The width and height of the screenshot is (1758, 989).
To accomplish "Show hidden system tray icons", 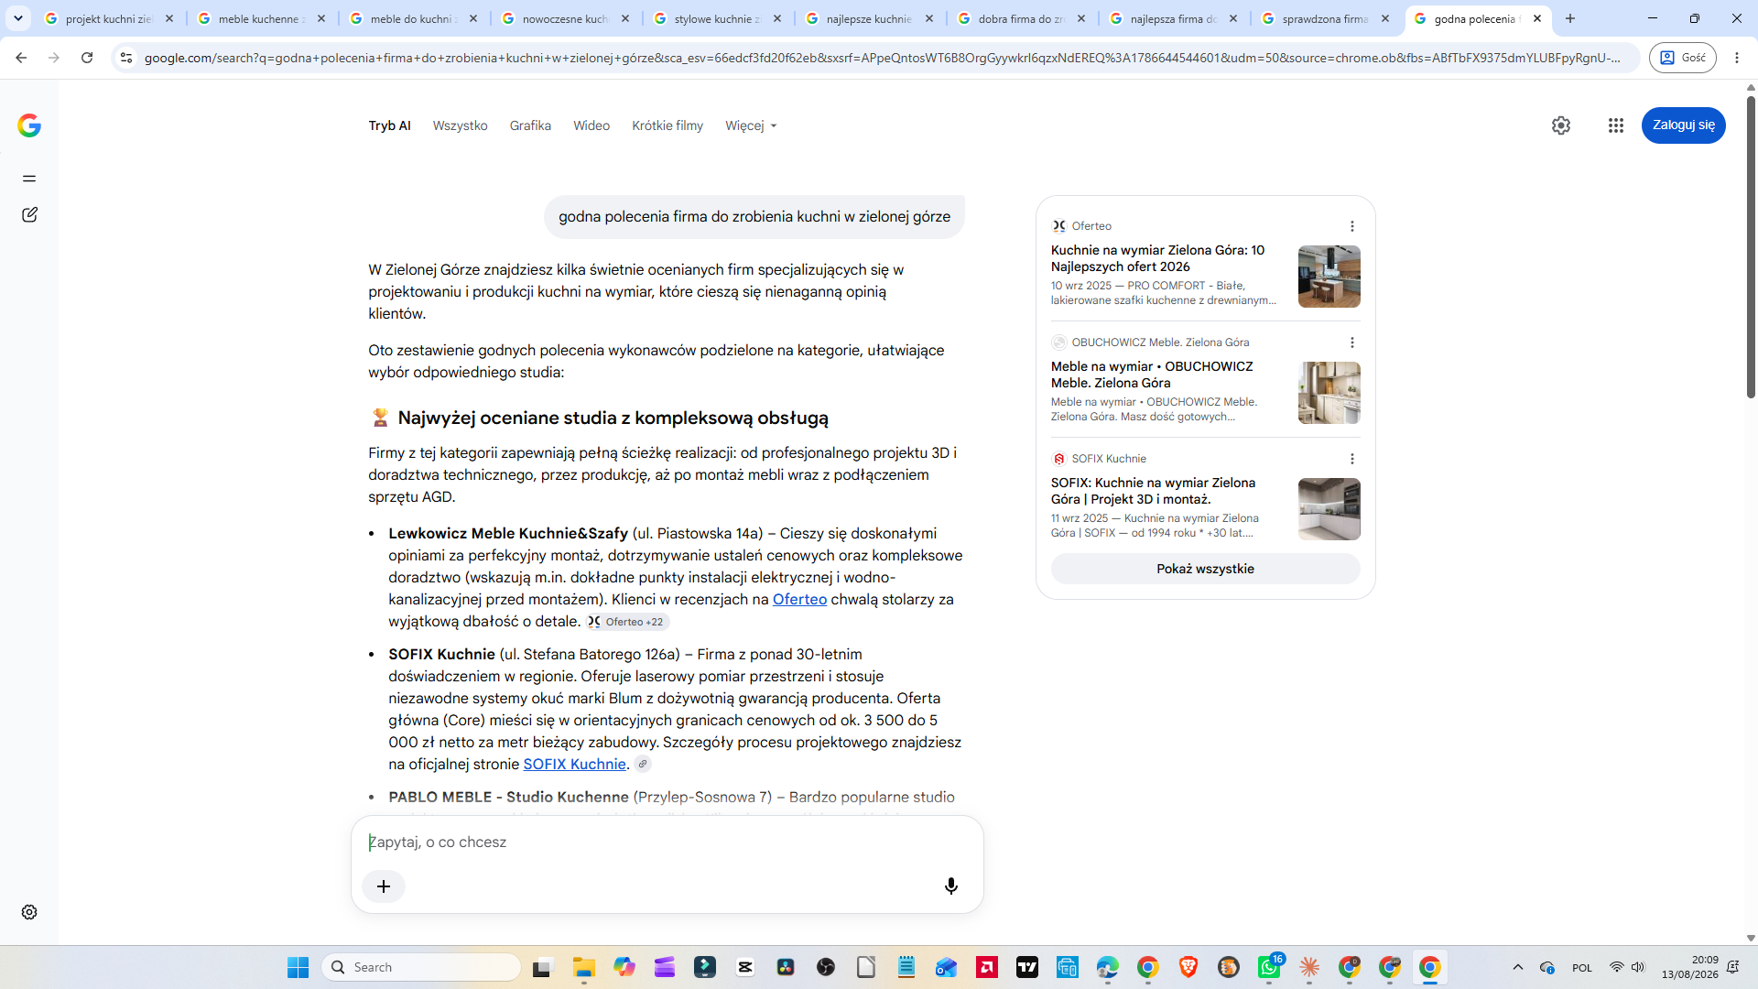I will [1518, 967].
